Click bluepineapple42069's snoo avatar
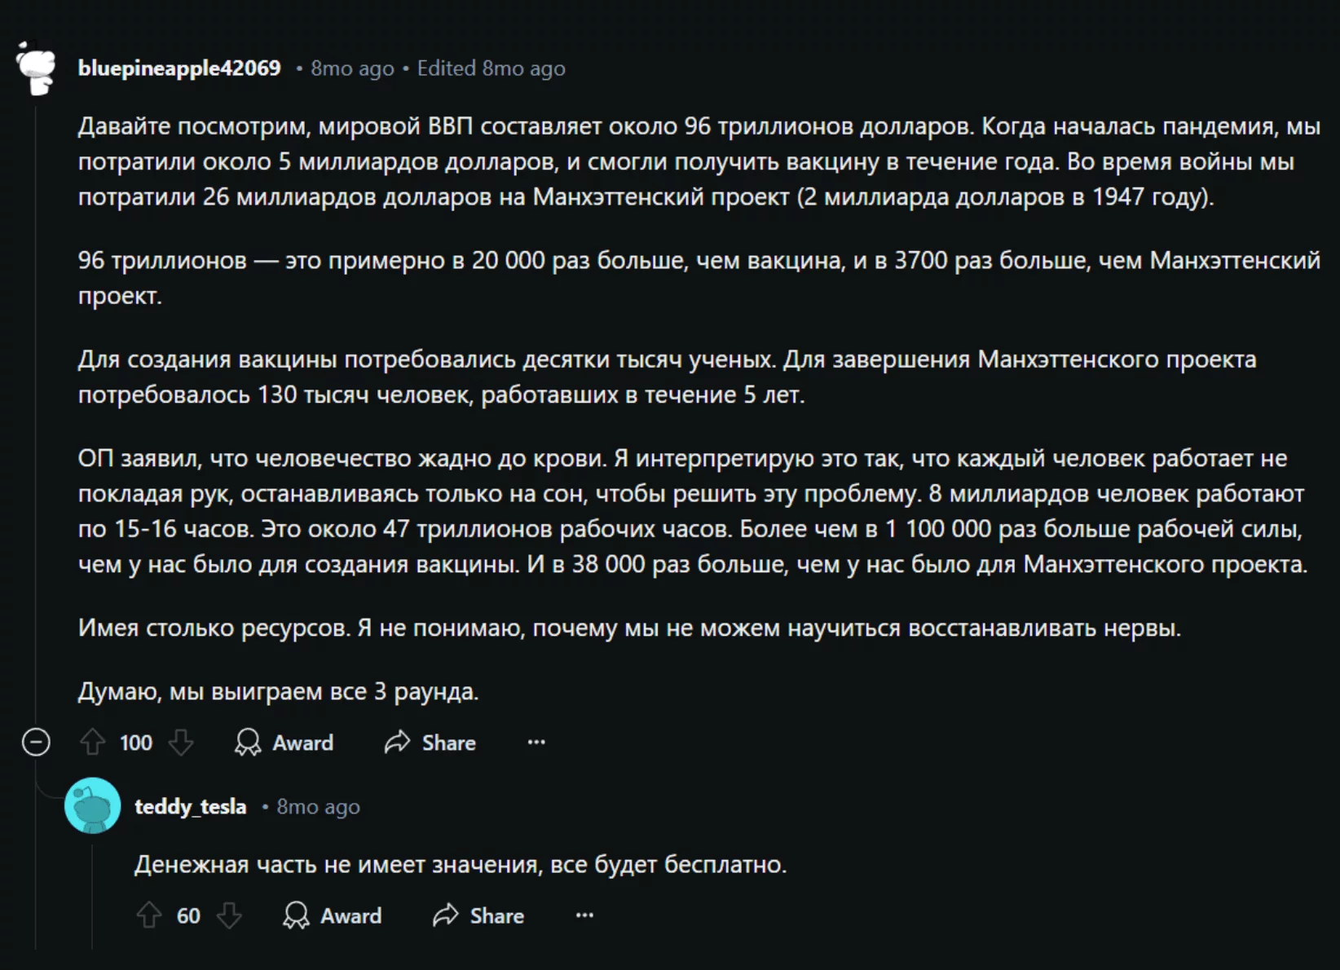 [x=37, y=68]
